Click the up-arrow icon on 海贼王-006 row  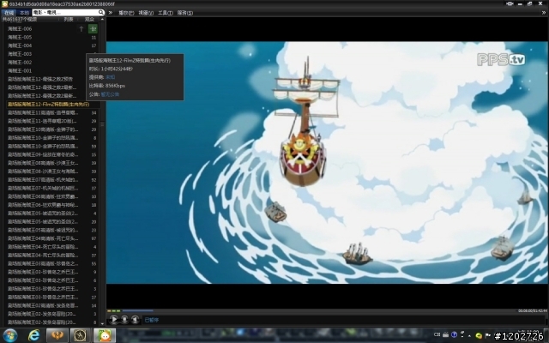click(x=81, y=28)
